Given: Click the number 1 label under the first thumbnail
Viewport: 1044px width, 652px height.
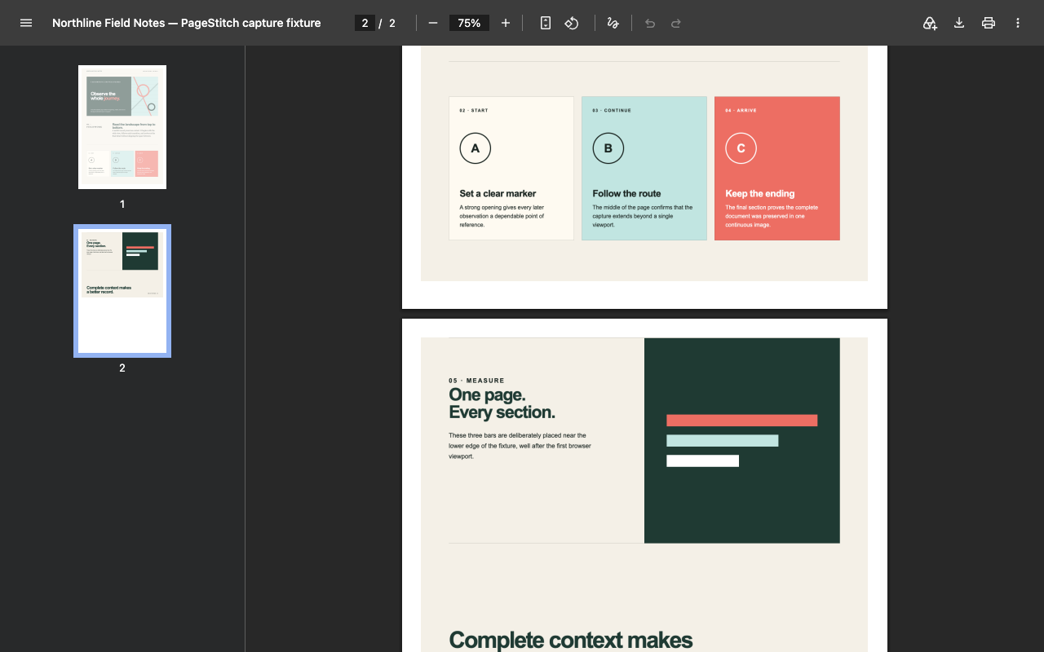Looking at the screenshot, I should click(122, 204).
